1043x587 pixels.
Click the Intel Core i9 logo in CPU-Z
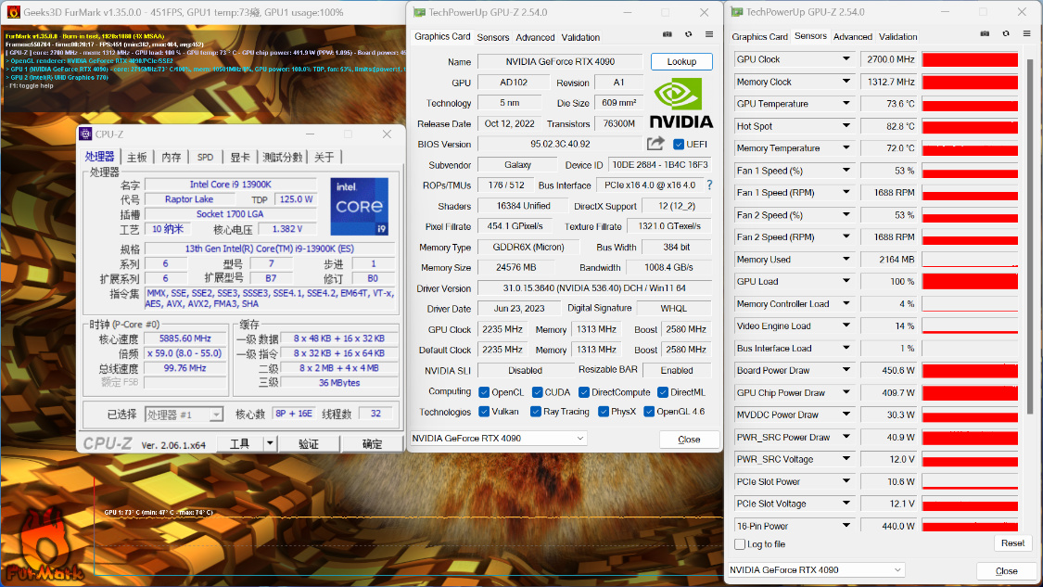coord(359,206)
